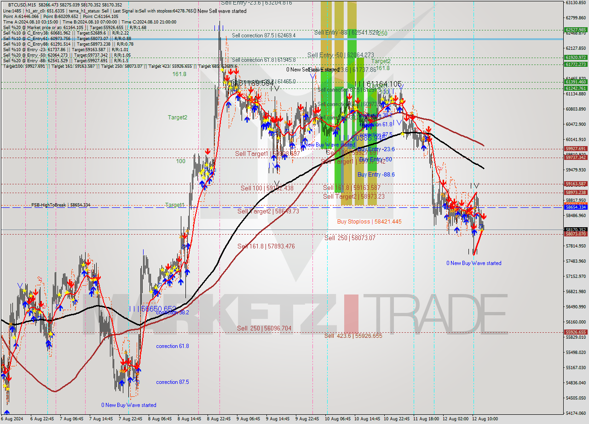Click the Sell 423.6 | 55926.655 label
The image size is (589, 424).
point(353,336)
